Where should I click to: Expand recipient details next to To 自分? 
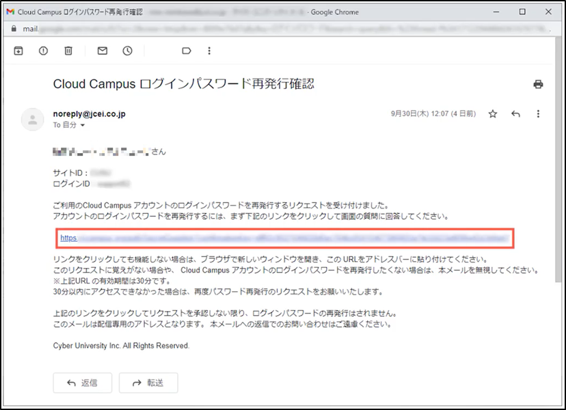click(x=82, y=125)
